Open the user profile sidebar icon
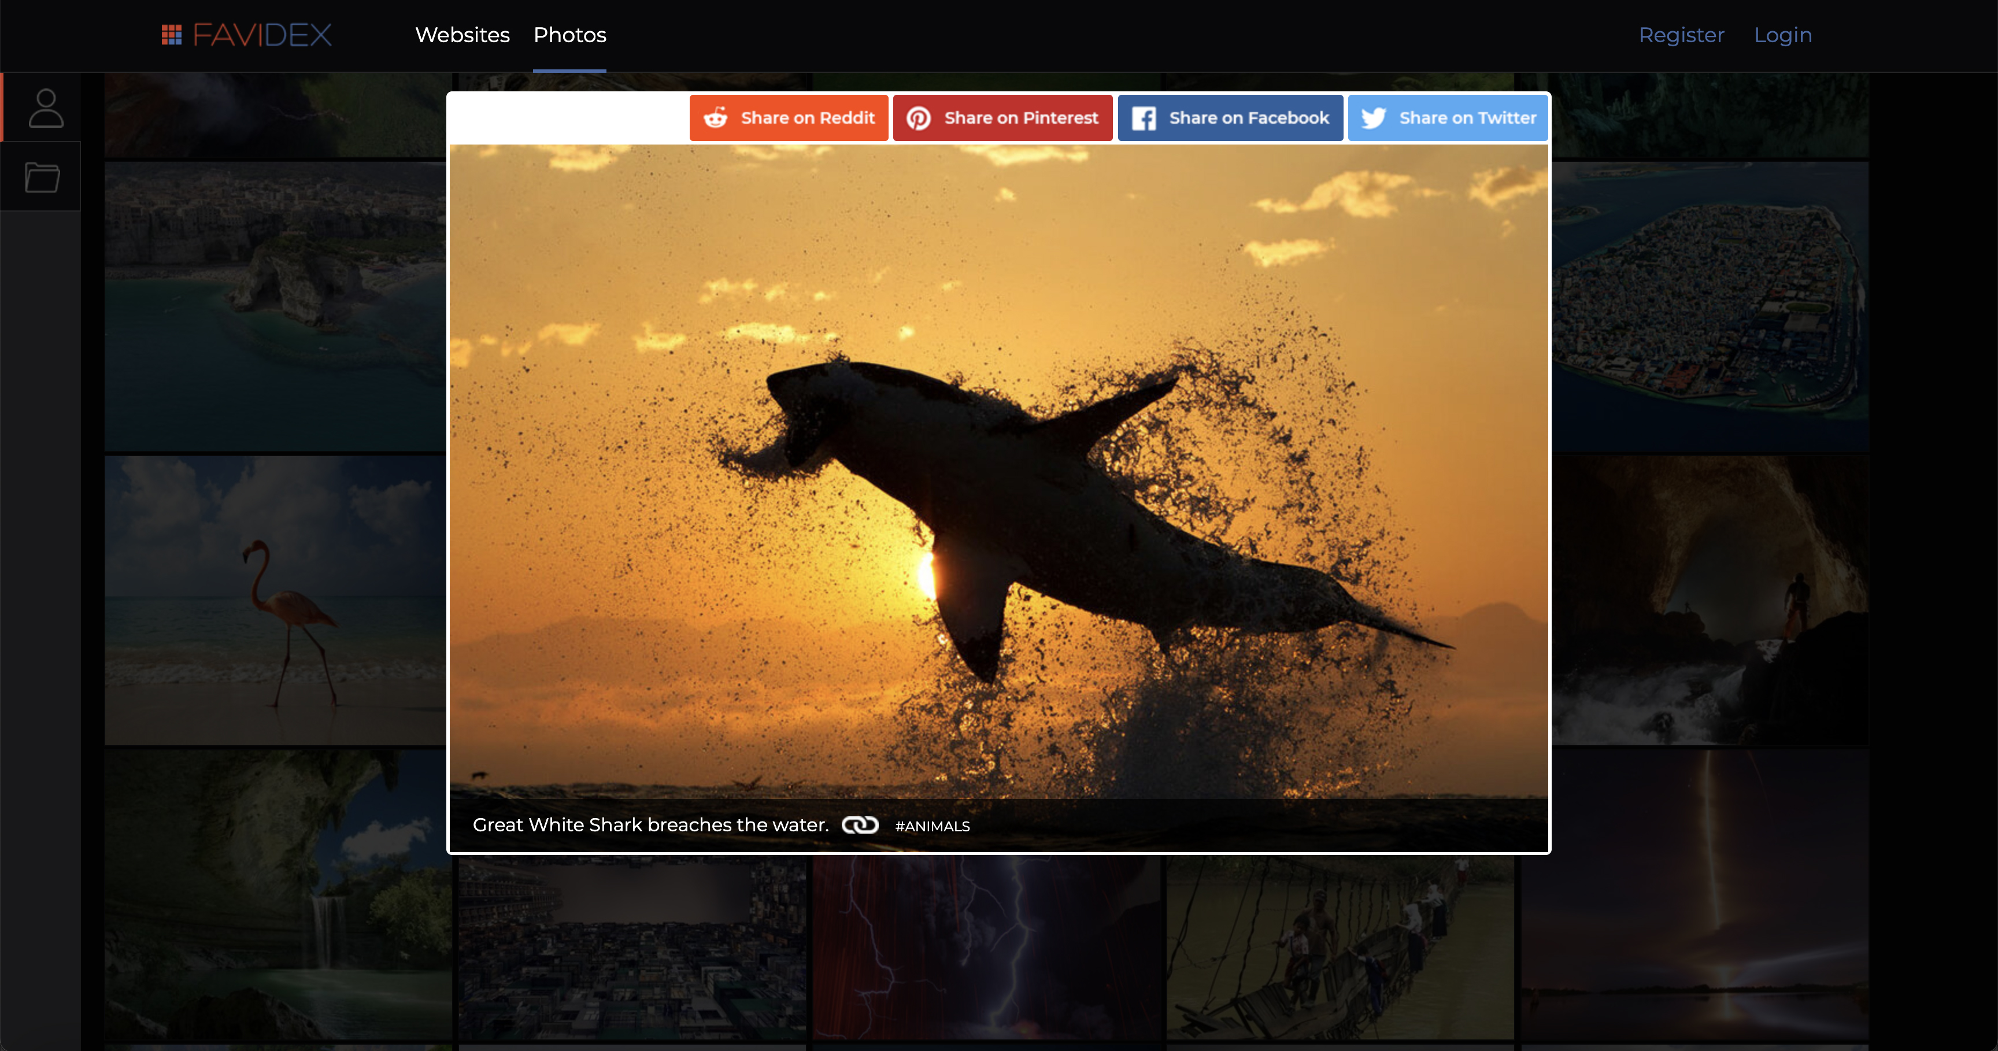1998x1051 pixels. [x=45, y=108]
